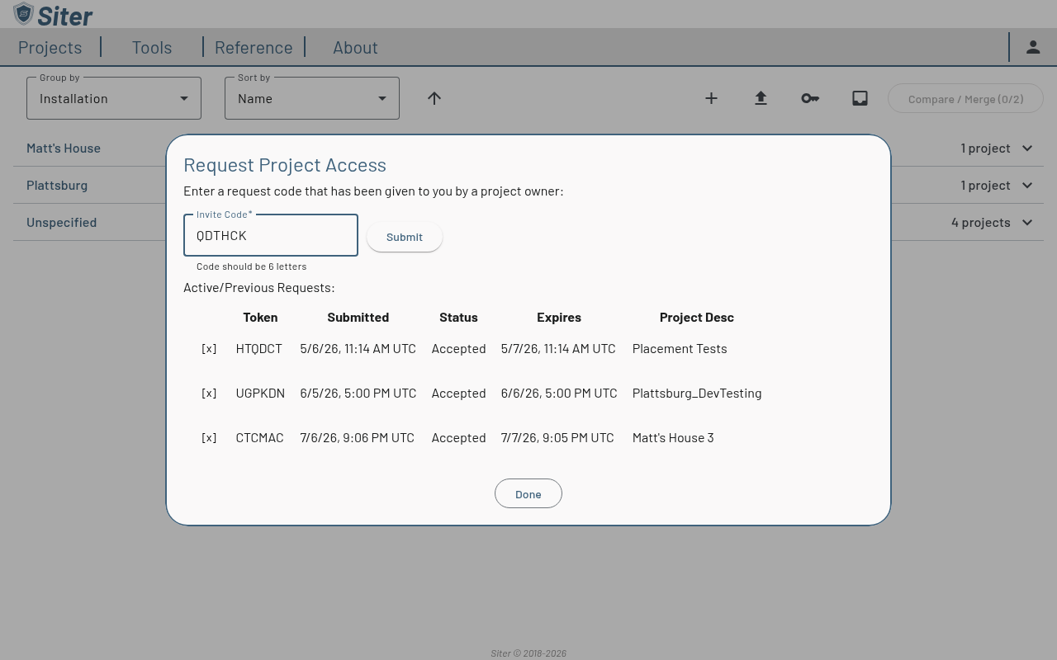Click the Siter shield logo
Viewport: 1057px width, 660px height.
[24, 14]
